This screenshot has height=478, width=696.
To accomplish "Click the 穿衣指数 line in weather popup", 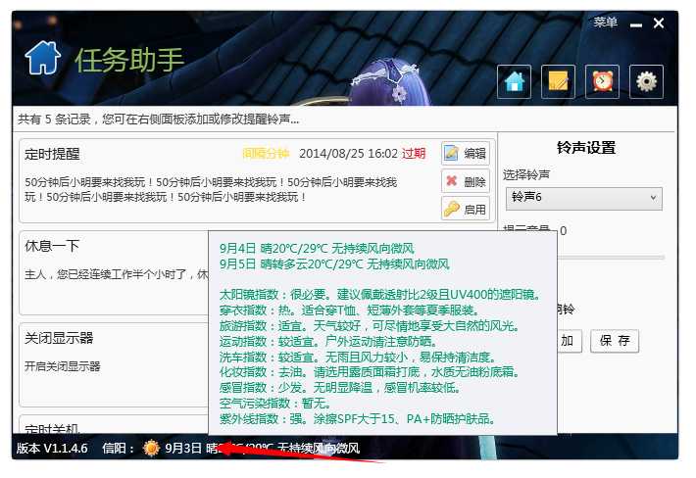I will (x=349, y=310).
